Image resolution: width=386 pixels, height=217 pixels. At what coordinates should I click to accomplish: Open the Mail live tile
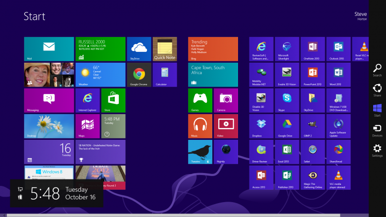[x=48, y=49]
